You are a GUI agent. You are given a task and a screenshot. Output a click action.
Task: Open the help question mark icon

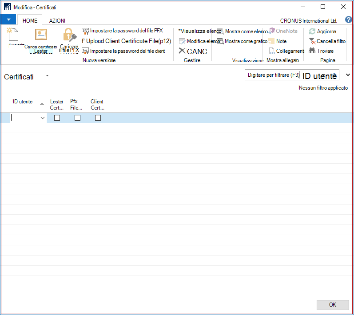click(348, 20)
